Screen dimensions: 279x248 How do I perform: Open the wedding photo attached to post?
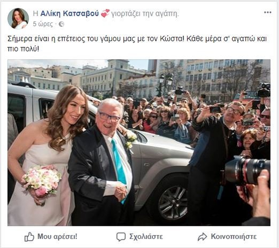[x=139, y=143]
